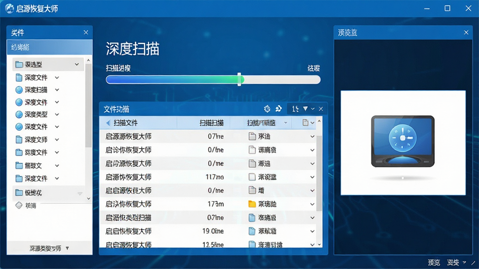Image resolution: width=479 pixels, height=269 pixels.
Task: Click the scan progress slider handle
Action: pos(239,79)
